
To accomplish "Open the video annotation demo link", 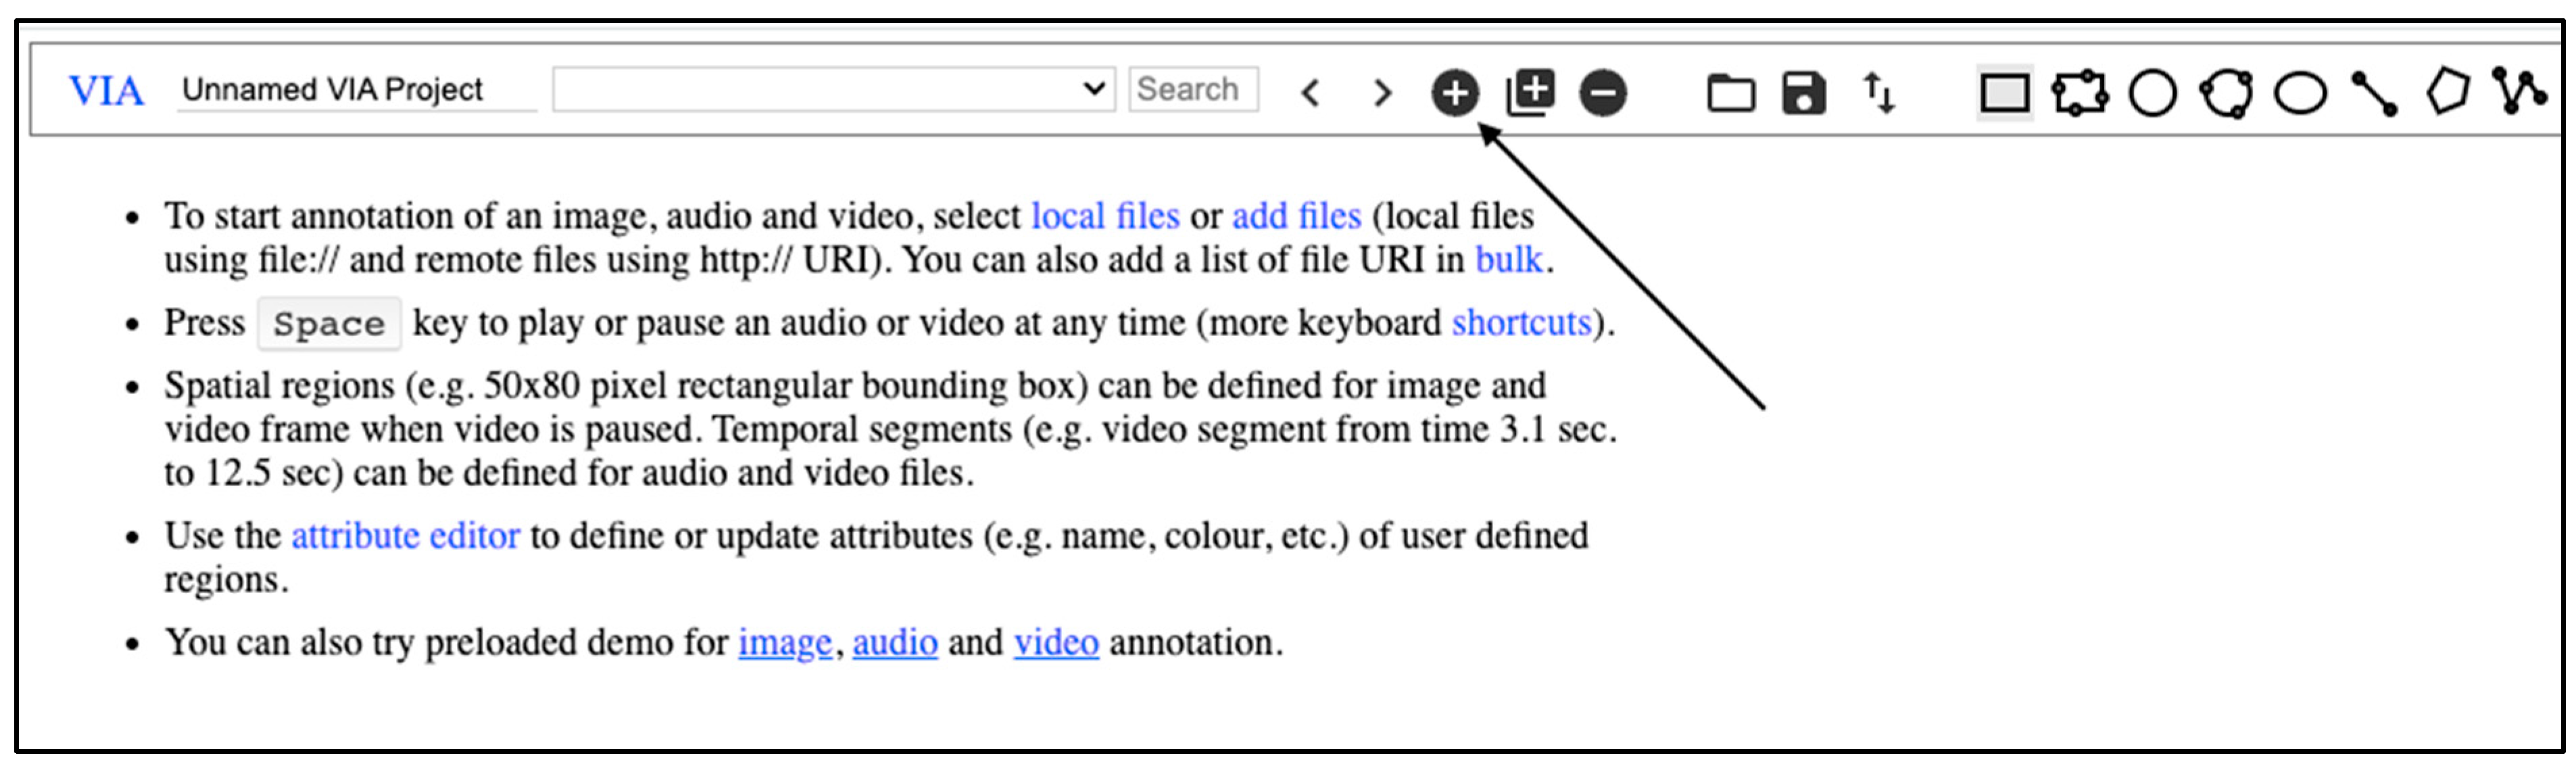I will point(1056,643).
